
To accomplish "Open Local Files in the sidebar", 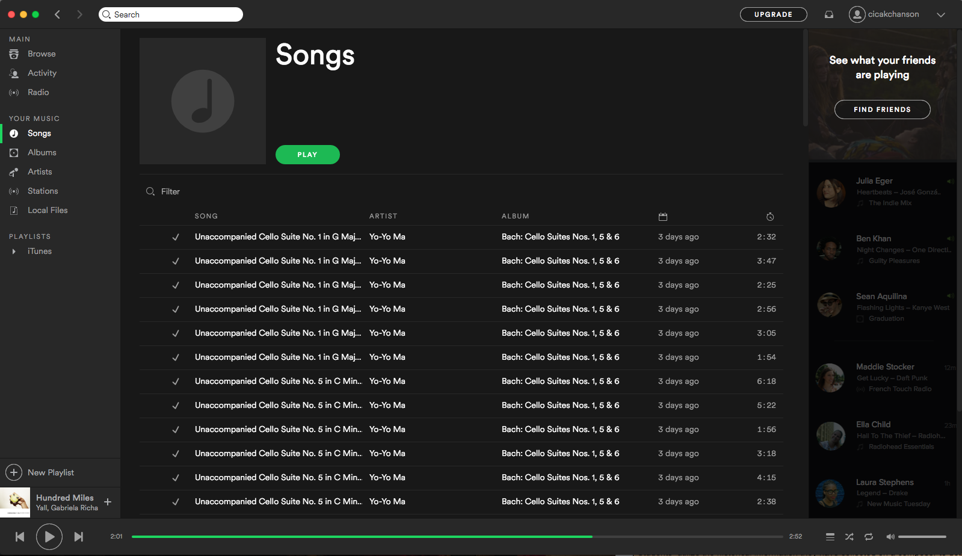I will (48, 211).
